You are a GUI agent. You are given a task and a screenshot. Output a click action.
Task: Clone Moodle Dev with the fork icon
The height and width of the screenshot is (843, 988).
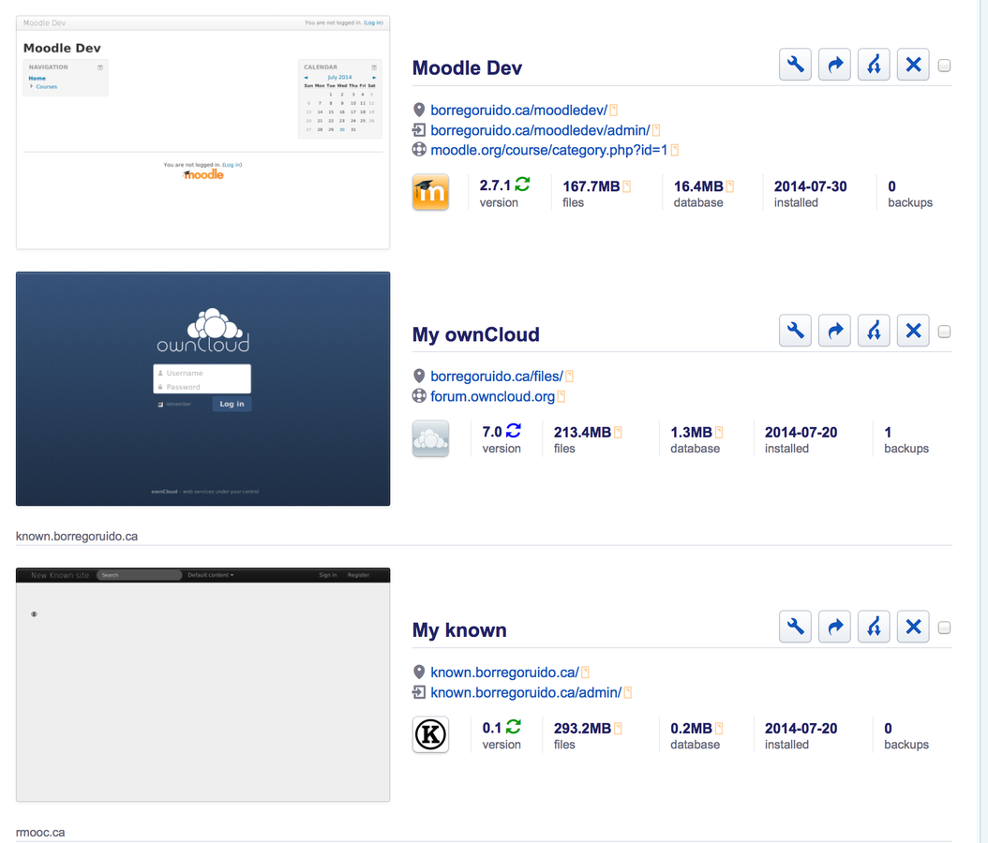click(874, 65)
